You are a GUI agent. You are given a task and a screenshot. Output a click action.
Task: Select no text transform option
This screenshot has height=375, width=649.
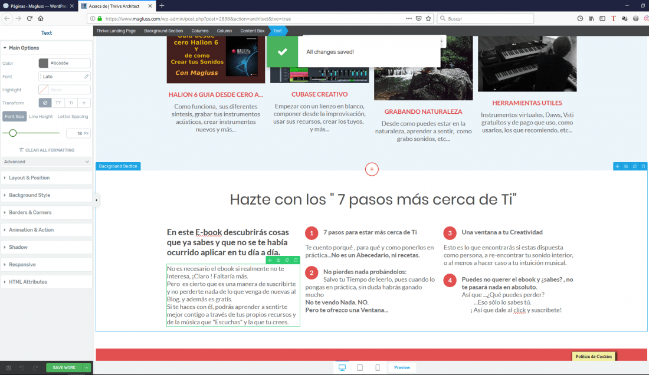click(x=45, y=103)
